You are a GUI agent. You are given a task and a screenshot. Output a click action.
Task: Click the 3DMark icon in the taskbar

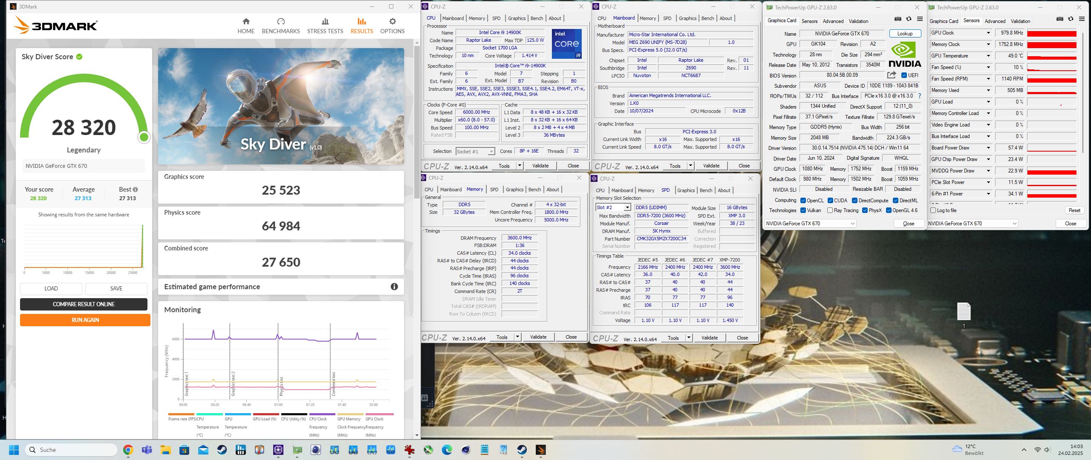point(540,450)
